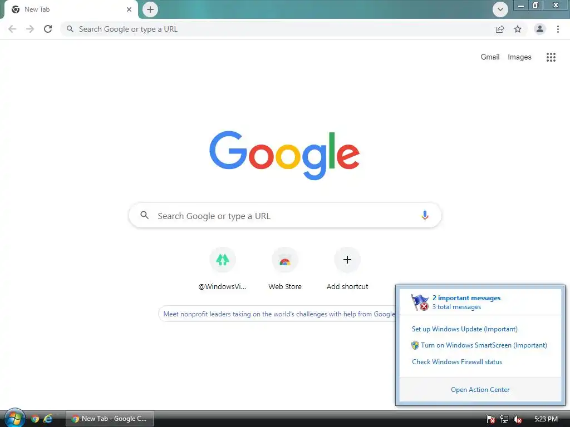Viewport: 570px width, 427px height.
Task: Click Check Windows Firewall status
Action: coord(457,361)
